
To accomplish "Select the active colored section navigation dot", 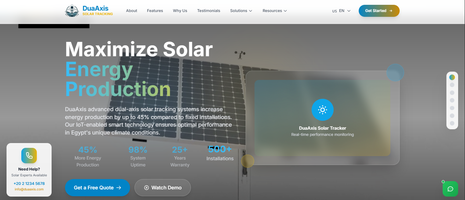I will click(452, 77).
